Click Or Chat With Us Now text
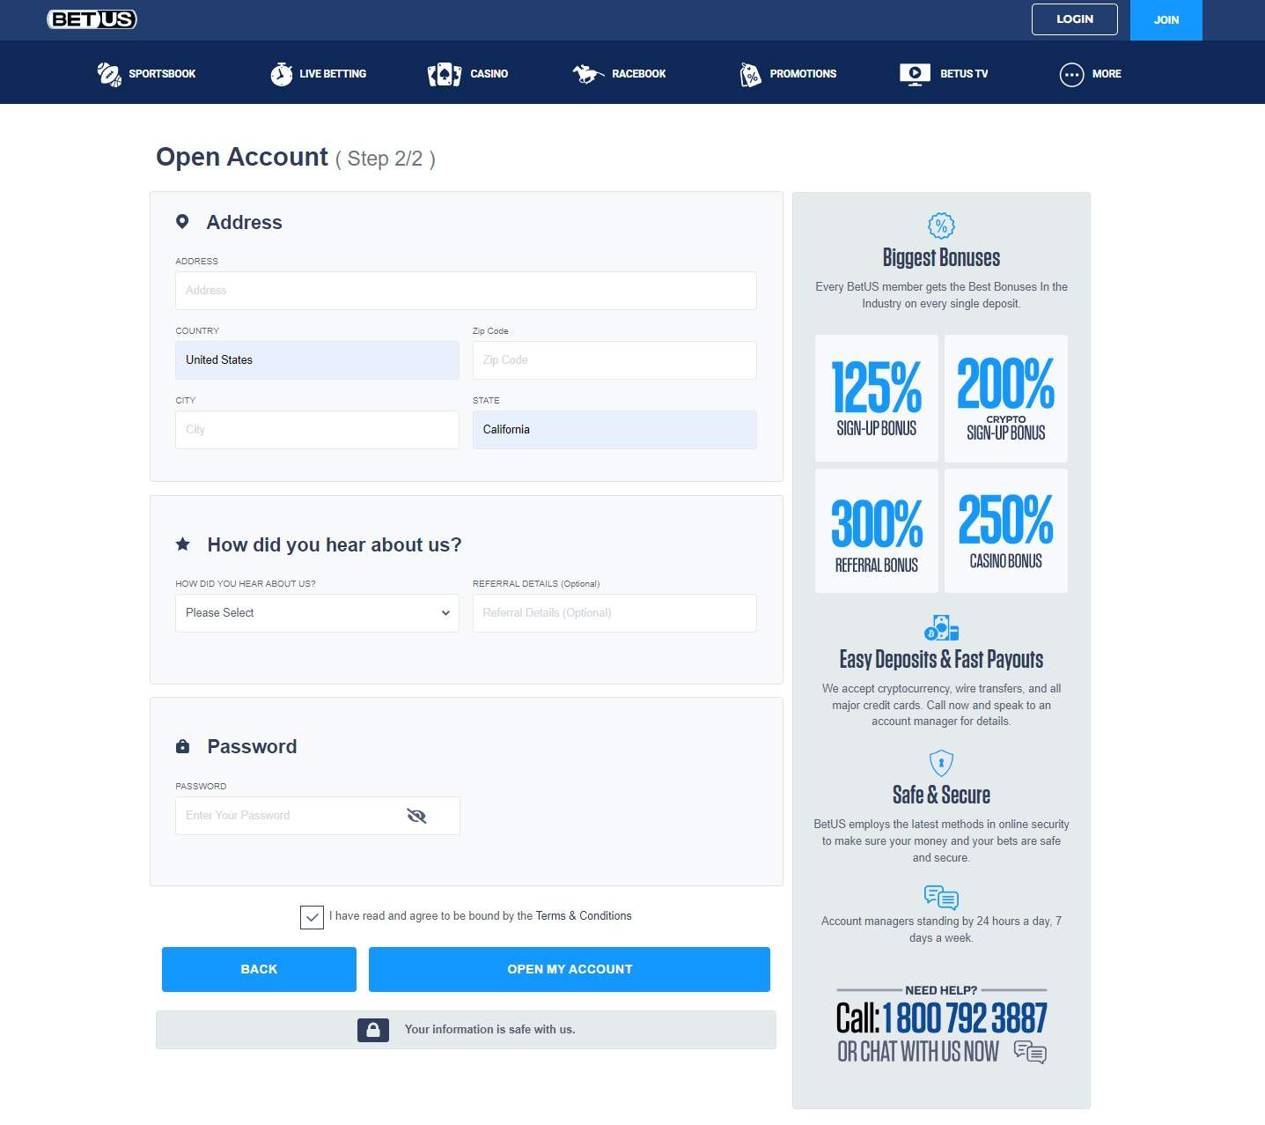Screen dimensions: 1265x1125 tap(918, 1052)
